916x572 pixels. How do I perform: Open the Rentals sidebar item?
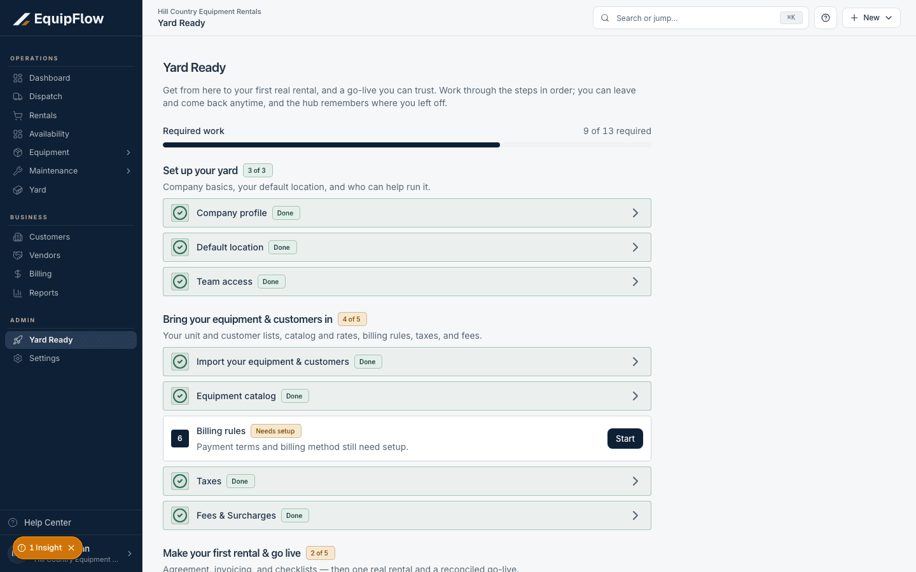[71, 116]
